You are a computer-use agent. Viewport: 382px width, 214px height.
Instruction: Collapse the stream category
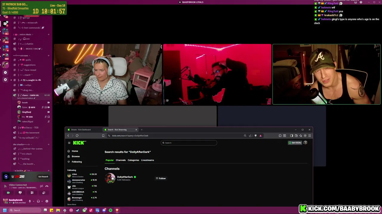(21, 56)
